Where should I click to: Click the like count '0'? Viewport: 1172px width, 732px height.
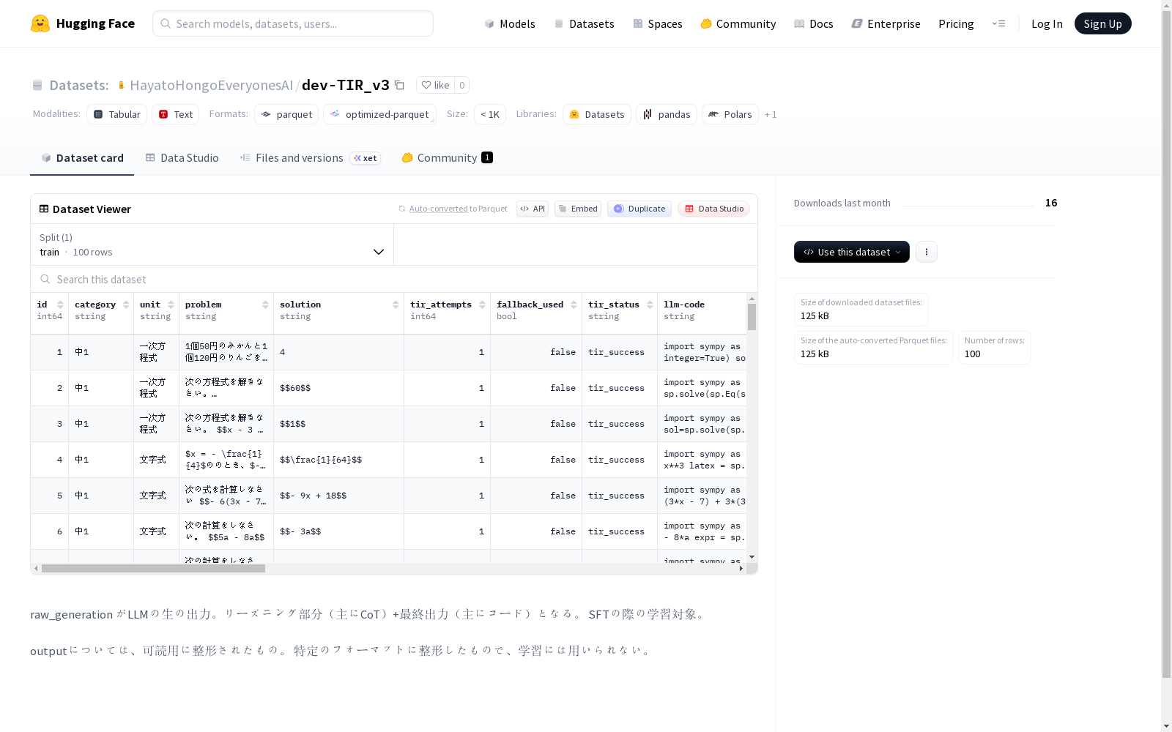tap(462, 85)
